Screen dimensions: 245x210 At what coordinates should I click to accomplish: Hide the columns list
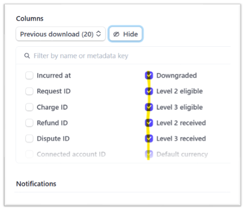(x=125, y=34)
